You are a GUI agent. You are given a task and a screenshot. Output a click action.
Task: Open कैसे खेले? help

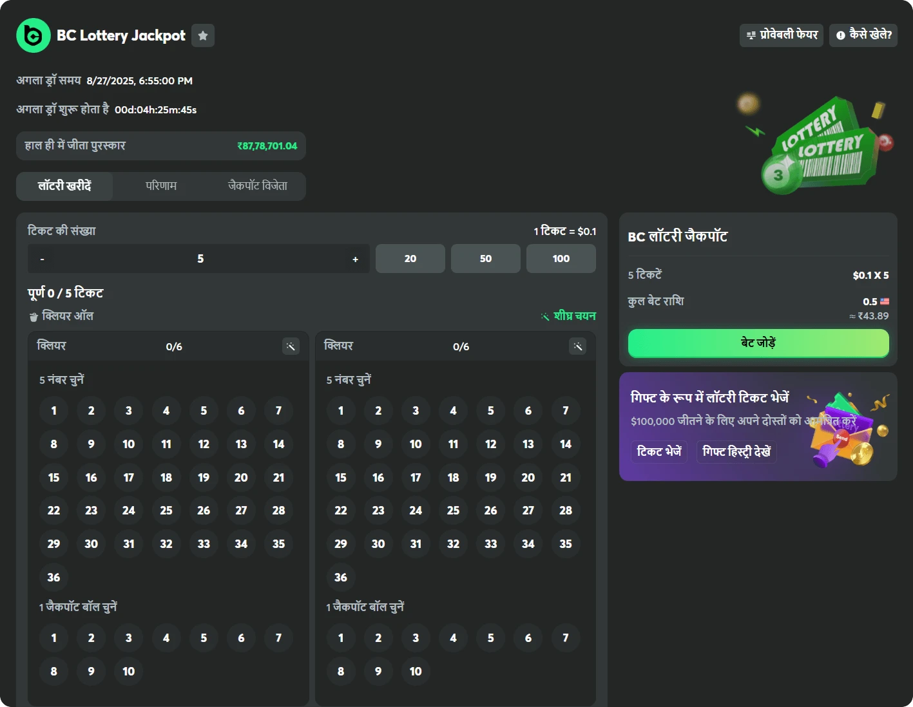click(x=863, y=35)
